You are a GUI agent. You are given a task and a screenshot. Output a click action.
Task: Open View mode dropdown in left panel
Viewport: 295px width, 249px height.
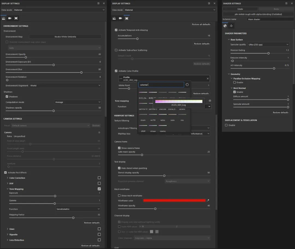(59, 10)
